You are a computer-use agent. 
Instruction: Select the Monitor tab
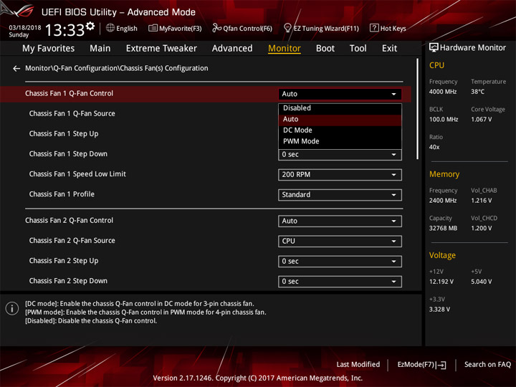(x=285, y=49)
